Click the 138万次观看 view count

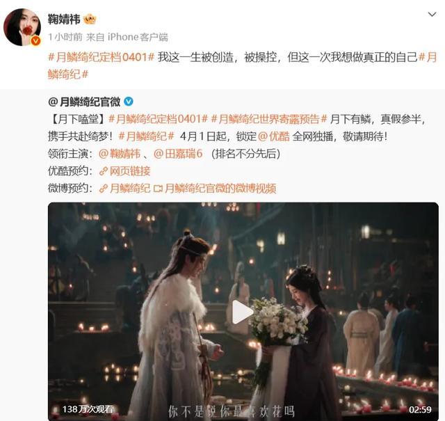pos(88,409)
